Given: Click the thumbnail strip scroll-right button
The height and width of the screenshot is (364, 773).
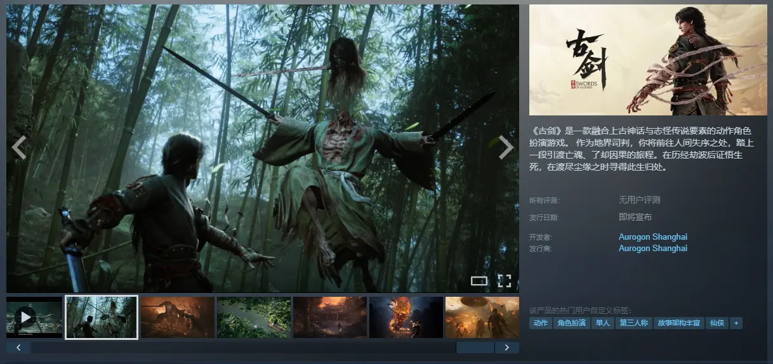Looking at the screenshot, I should 507,348.
